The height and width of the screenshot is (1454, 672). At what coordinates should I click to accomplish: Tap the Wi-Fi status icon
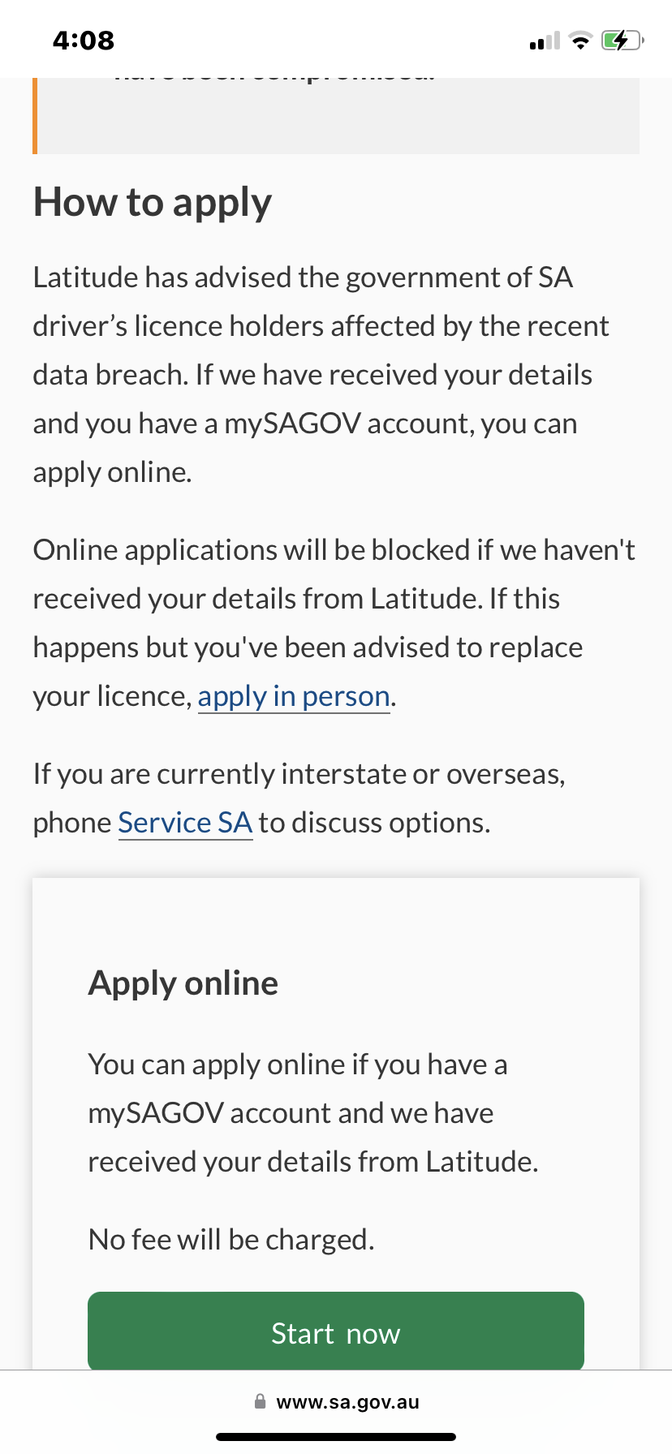pos(580,41)
